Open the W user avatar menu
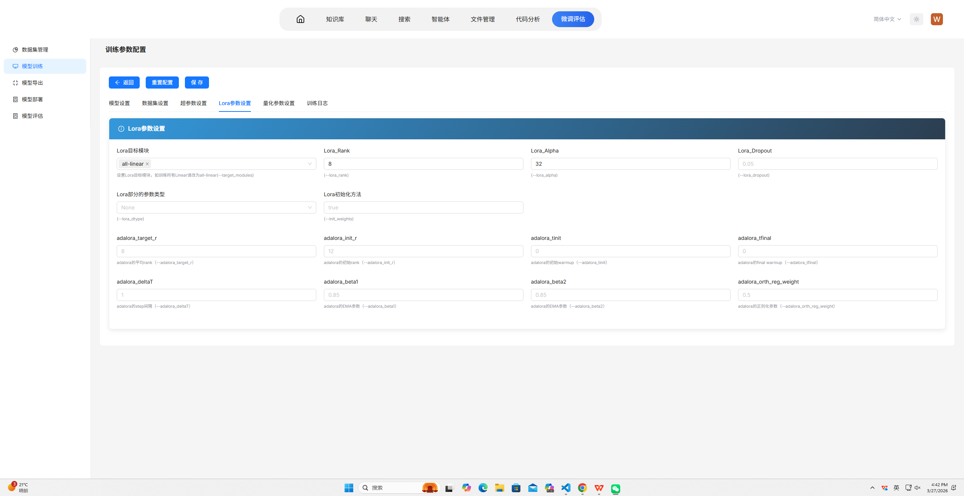This screenshot has width=964, height=496. tap(937, 19)
